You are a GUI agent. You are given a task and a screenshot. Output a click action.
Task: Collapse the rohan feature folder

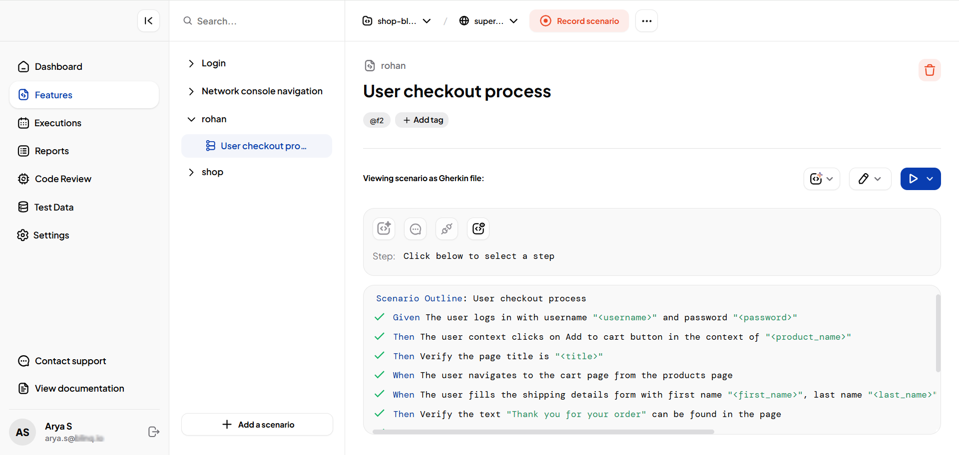point(191,119)
